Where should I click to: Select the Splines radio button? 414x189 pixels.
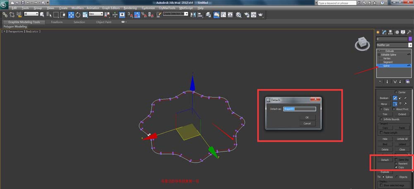[x=383, y=177]
